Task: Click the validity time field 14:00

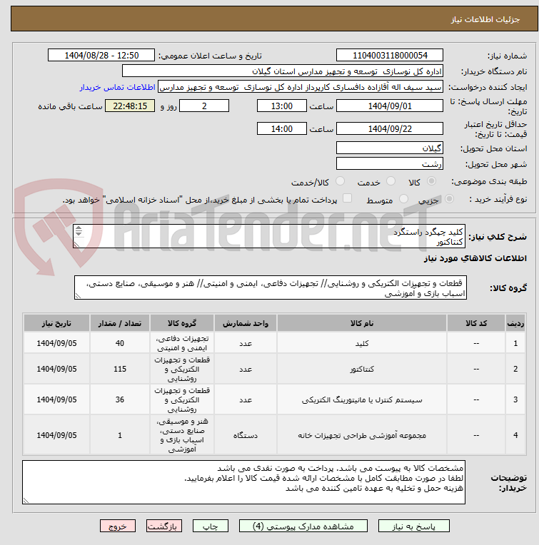Action: click(x=282, y=128)
